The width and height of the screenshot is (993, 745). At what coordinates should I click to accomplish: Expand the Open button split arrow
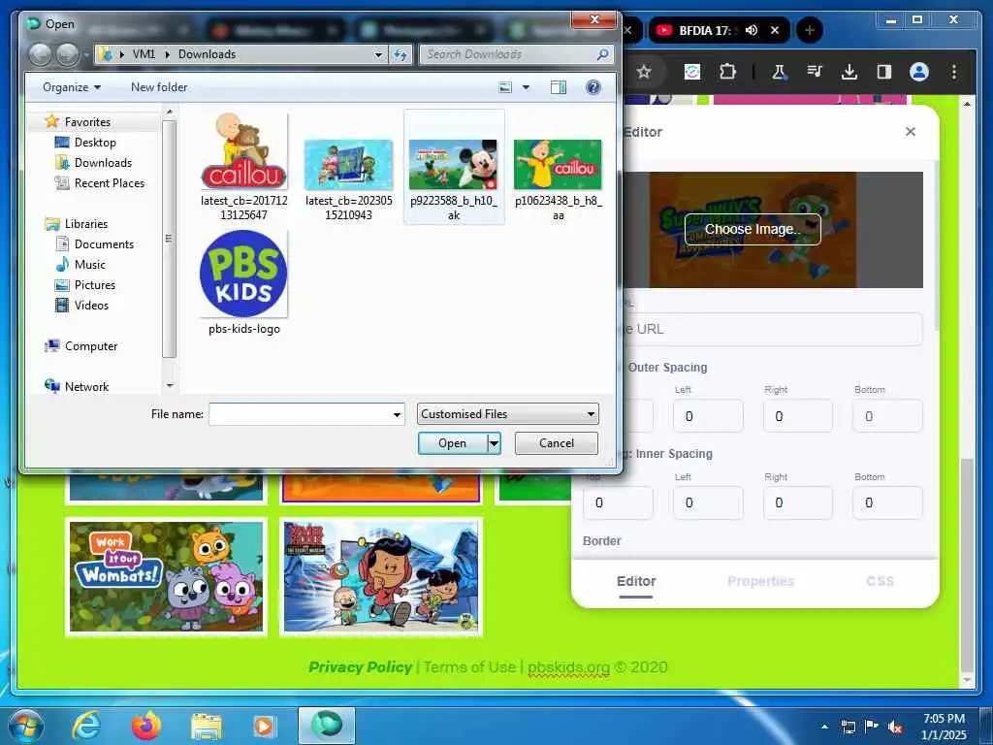pos(494,443)
